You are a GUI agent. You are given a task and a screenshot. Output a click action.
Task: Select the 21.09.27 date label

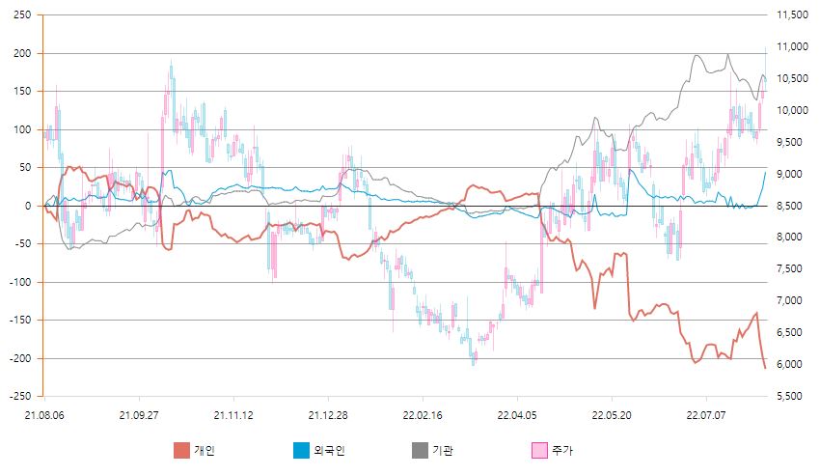138,413
